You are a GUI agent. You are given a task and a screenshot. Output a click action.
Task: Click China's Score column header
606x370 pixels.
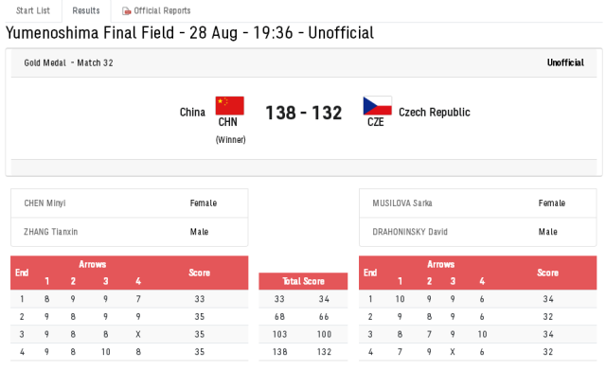[x=200, y=273]
